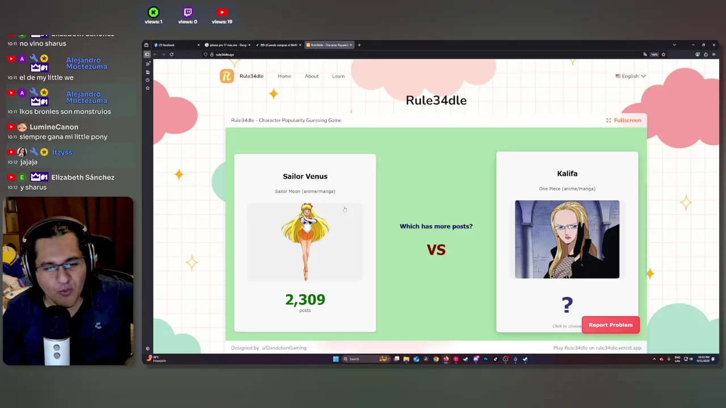Click the Kick views icon in overlay
Screen dimensions: 726x408
(153, 12)
